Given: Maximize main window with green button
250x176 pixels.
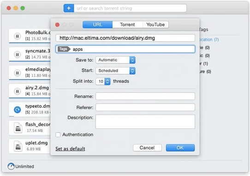Looking at the screenshot, I should pos(23,8).
